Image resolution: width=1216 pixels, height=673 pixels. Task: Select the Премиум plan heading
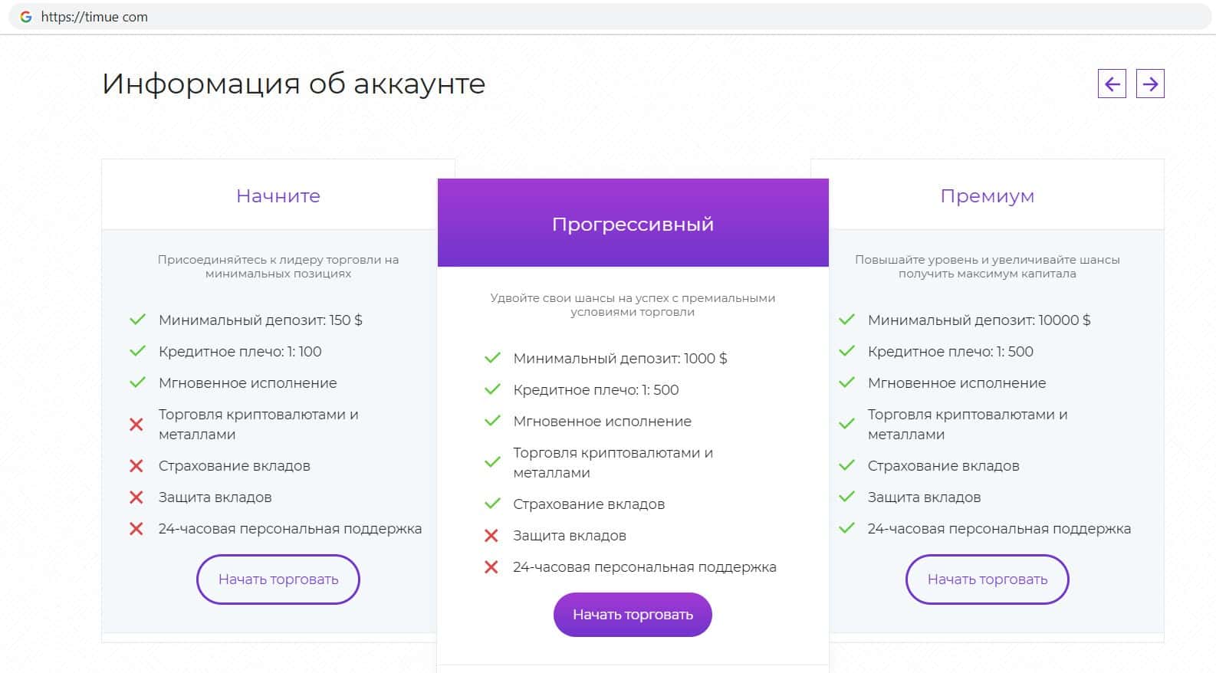click(x=987, y=196)
